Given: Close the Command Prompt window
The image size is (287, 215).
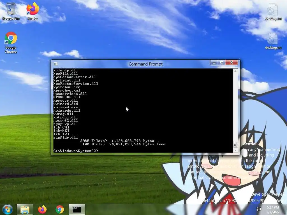Looking at the screenshot, I should pyautogui.click(x=232, y=63).
